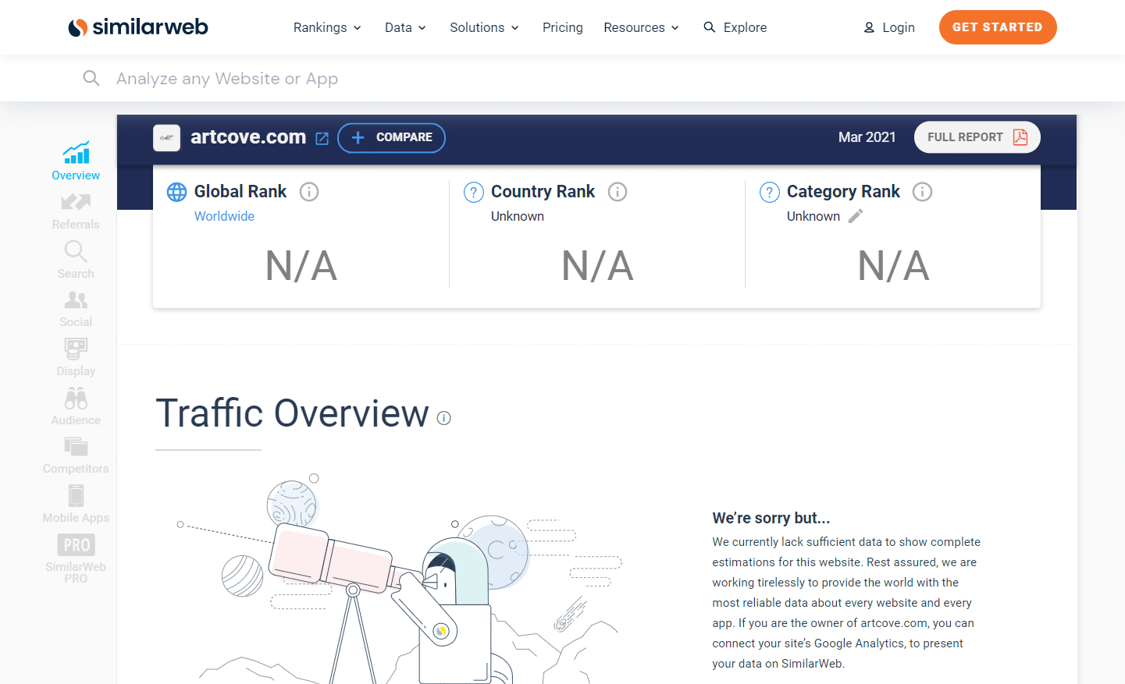The width and height of the screenshot is (1125, 684).
Task: Open the SimilarWeb PRO badge icon
Action: [75, 544]
